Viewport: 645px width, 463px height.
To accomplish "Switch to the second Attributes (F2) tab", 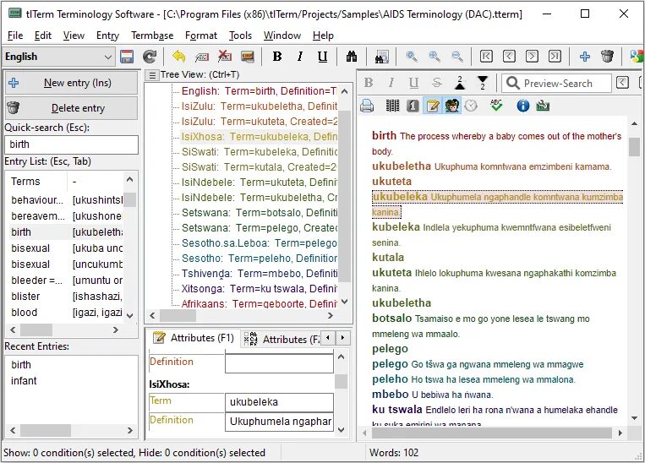I will point(281,339).
